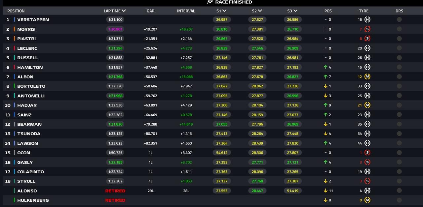The width and height of the screenshot is (423, 207).
Task: Click Norris's DRS indicator dot
Action: click(x=399, y=29)
